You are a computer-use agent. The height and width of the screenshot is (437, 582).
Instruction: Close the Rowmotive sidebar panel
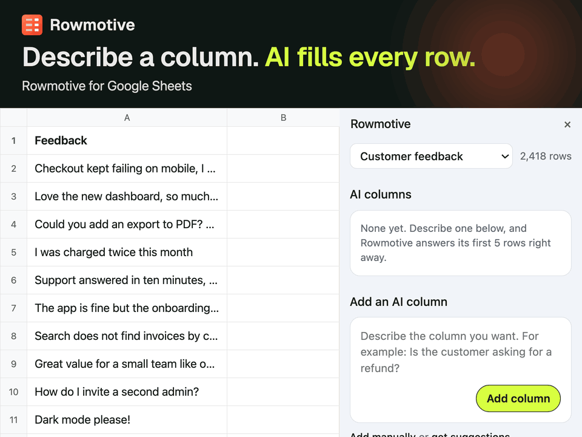pyautogui.click(x=567, y=124)
